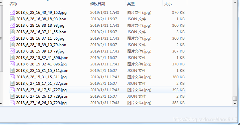Click 393 KB size of 2018_6_27_18_17_51_727.jpg
240x125 pixels.
point(178,90)
